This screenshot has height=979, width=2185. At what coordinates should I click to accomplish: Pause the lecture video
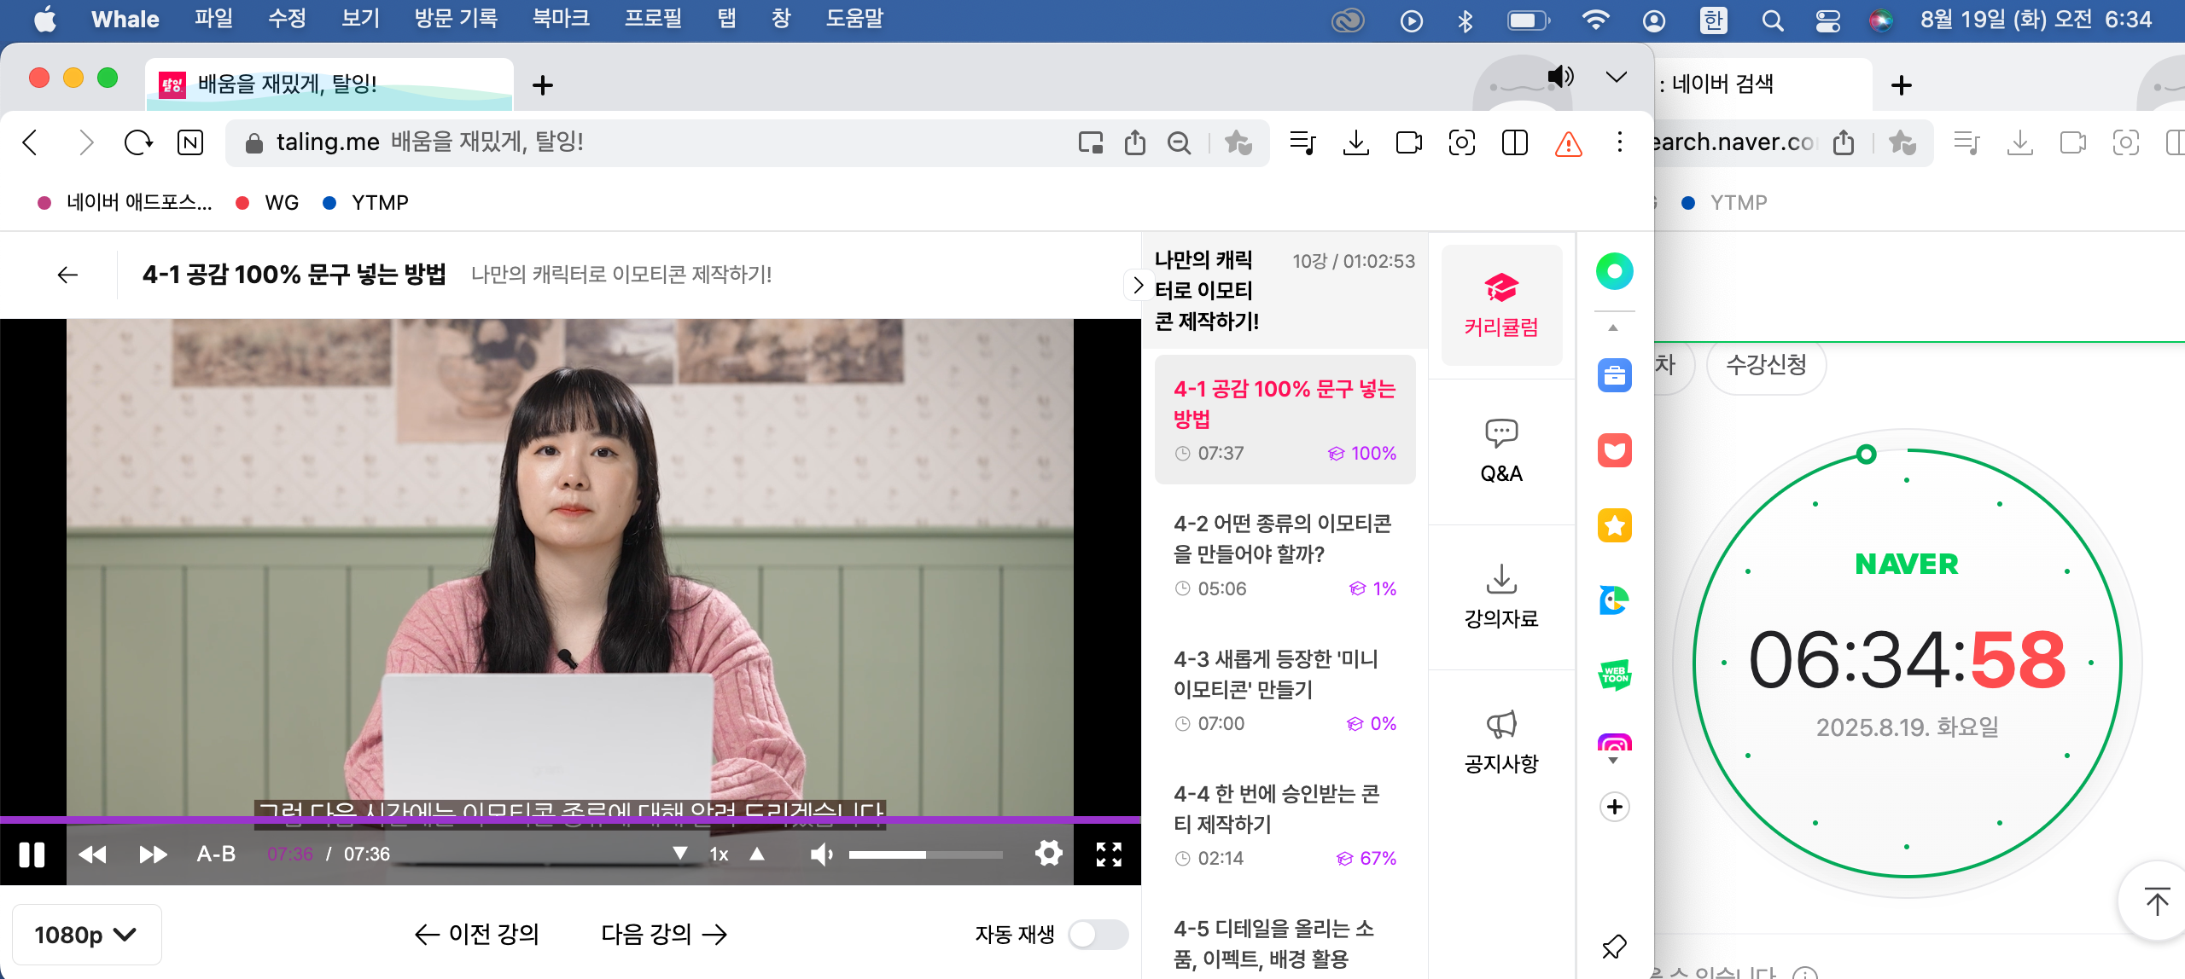32,854
